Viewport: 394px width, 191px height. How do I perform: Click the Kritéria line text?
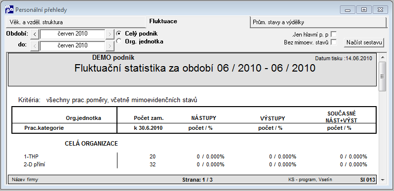(x=108, y=100)
